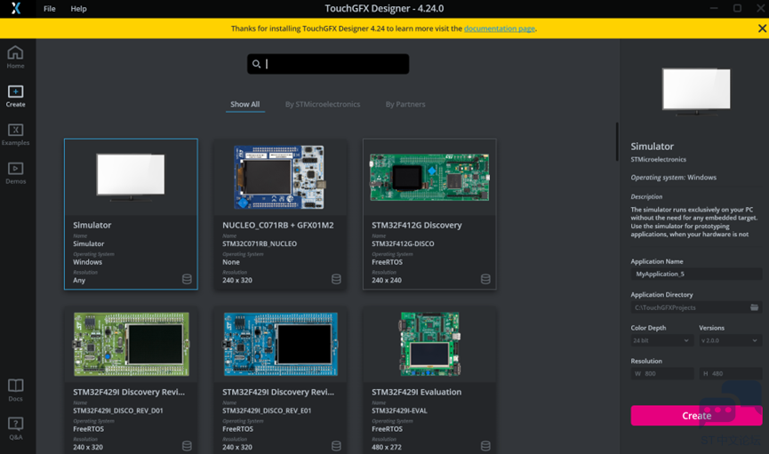The image size is (769, 454).
Task: Expand the Color Depth dropdown
Action: tap(661, 340)
